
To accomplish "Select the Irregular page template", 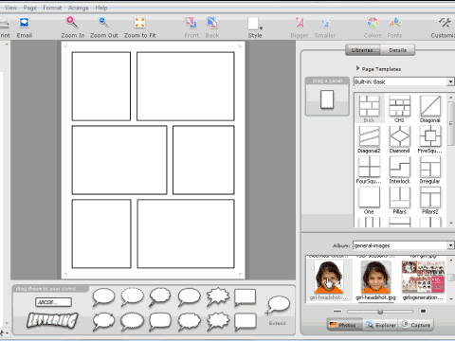I will [x=430, y=170].
